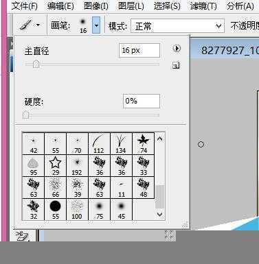
Task: Select the 112 dune grass brush
Action: point(100,143)
